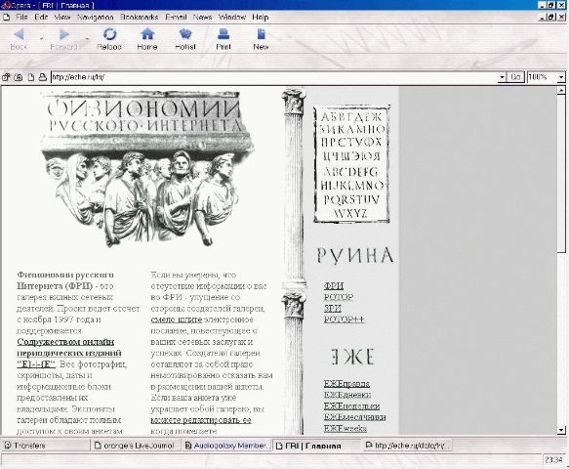The width and height of the screenshot is (569, 469).
Task: Follow the ФРИ sidebar link
Action: (334, 286)
